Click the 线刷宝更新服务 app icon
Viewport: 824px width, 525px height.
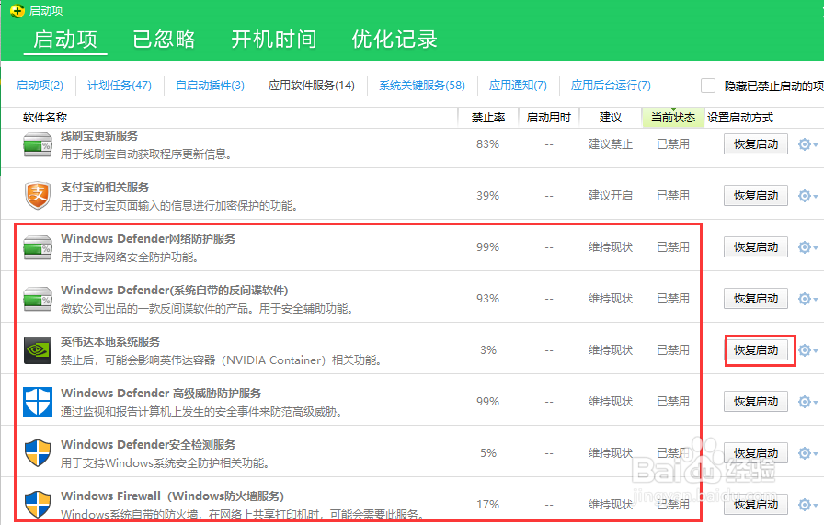[38, 144]
